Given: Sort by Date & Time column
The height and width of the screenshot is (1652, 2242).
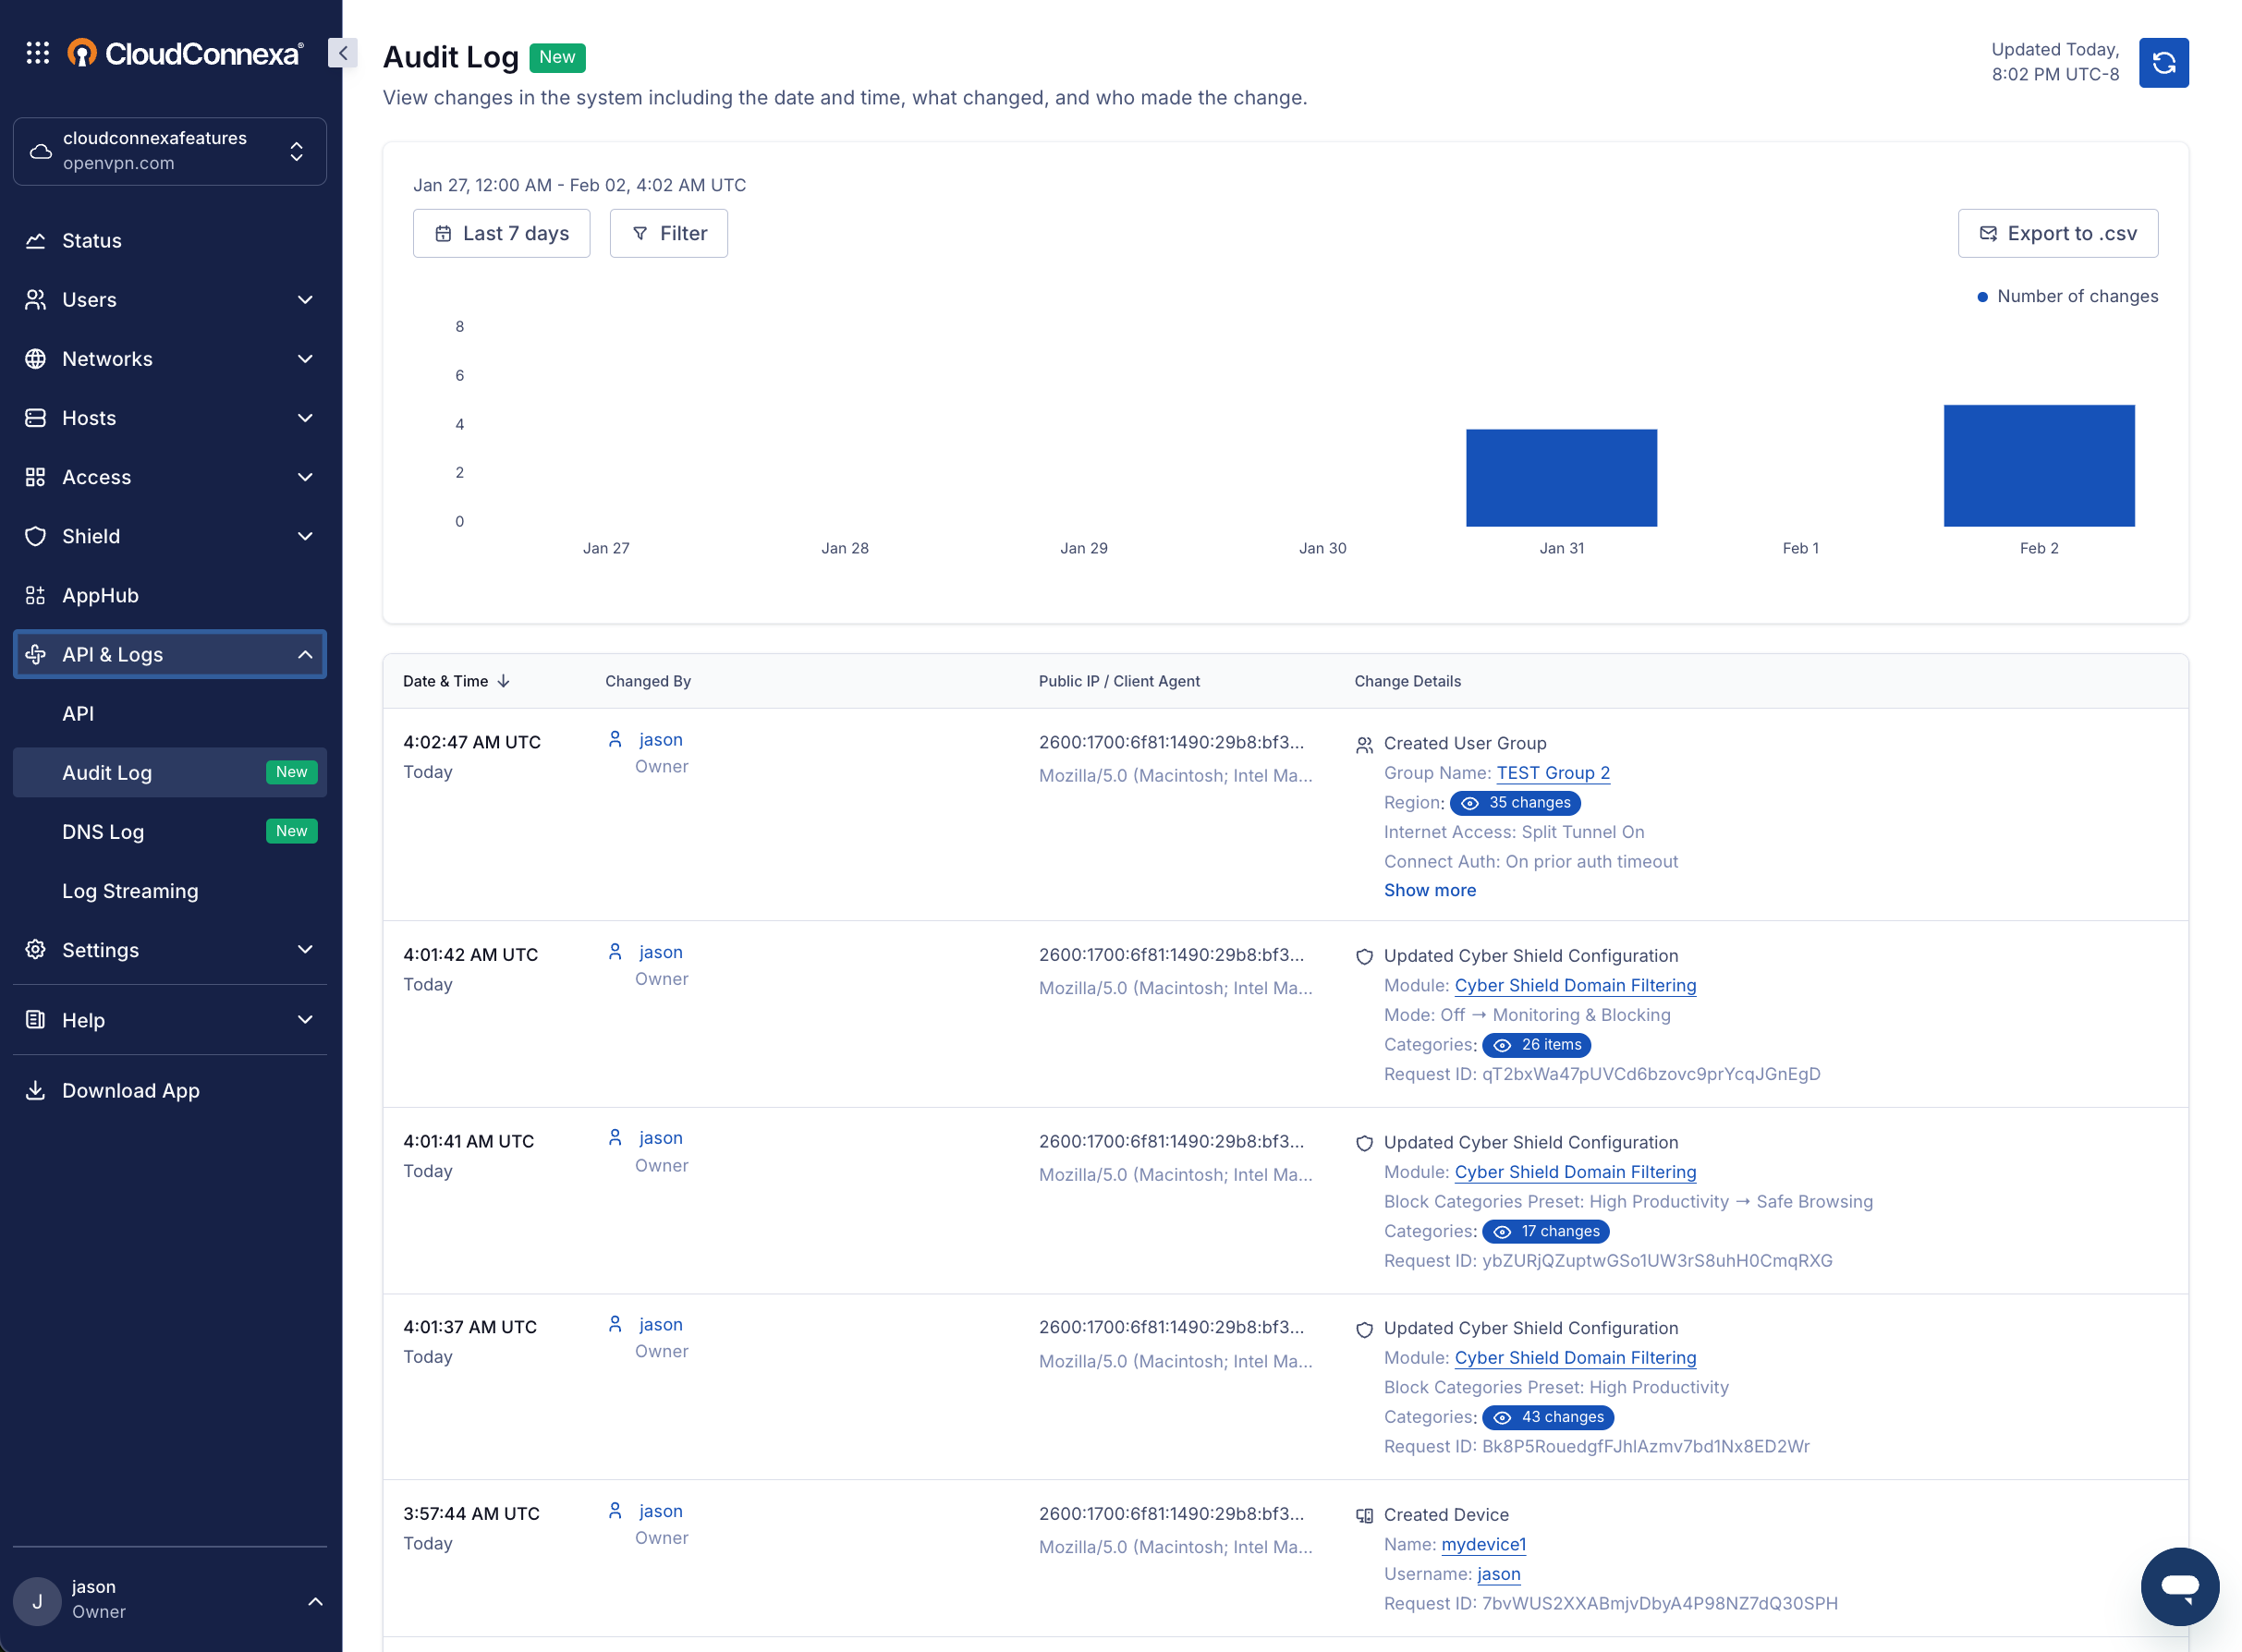Looking at the screenshot, I should pos(455,681).
